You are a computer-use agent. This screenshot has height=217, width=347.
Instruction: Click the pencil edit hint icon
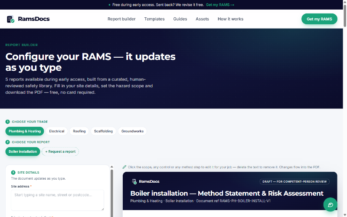tap(124, 167)
